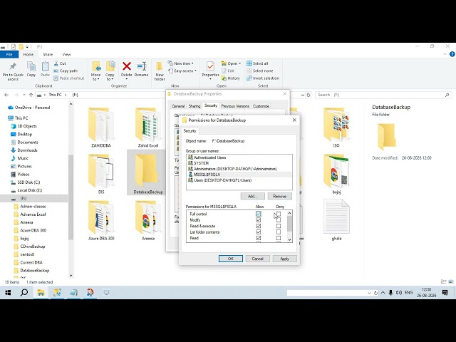Open the Sharing tab in Properties

pyautogui.click(x=195, y=106)
